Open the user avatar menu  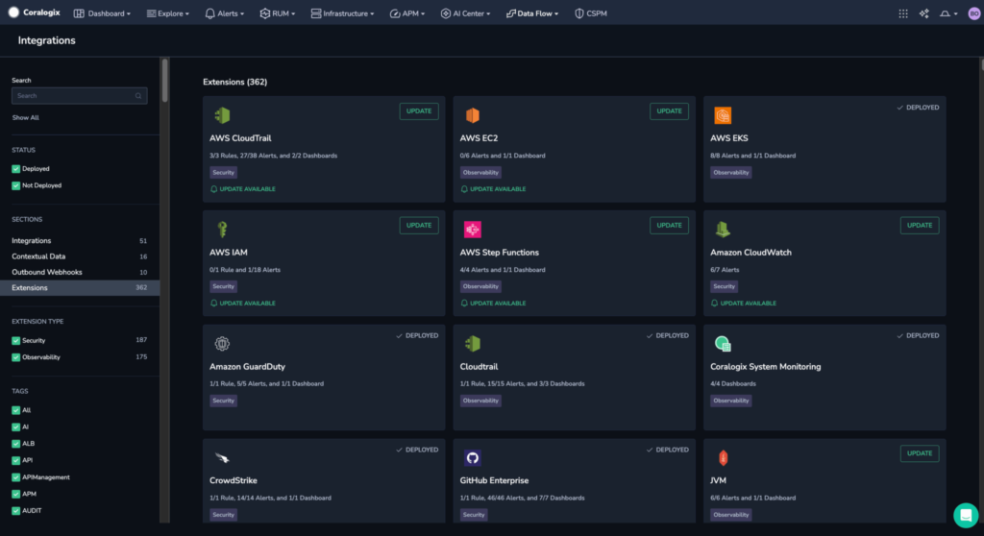coord(974,13)
